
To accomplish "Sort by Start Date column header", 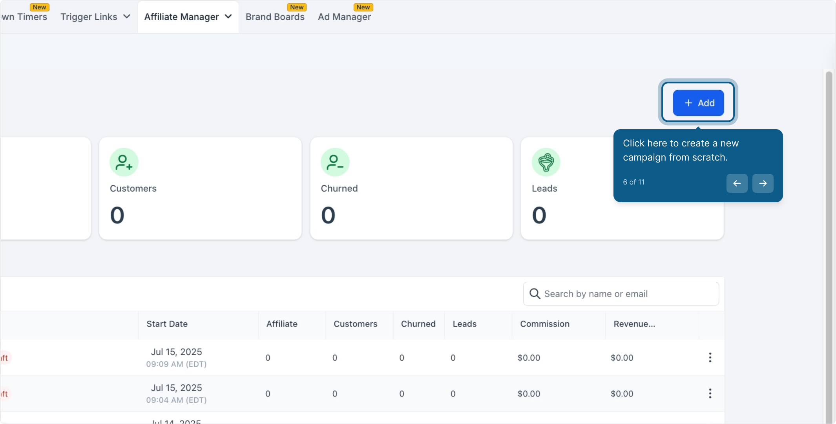I will [167, 324].
